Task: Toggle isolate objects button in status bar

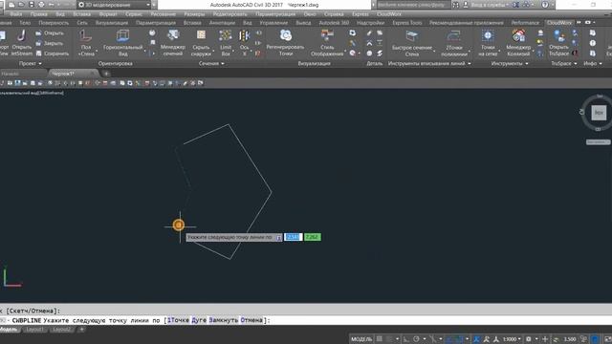Action: 584,339
